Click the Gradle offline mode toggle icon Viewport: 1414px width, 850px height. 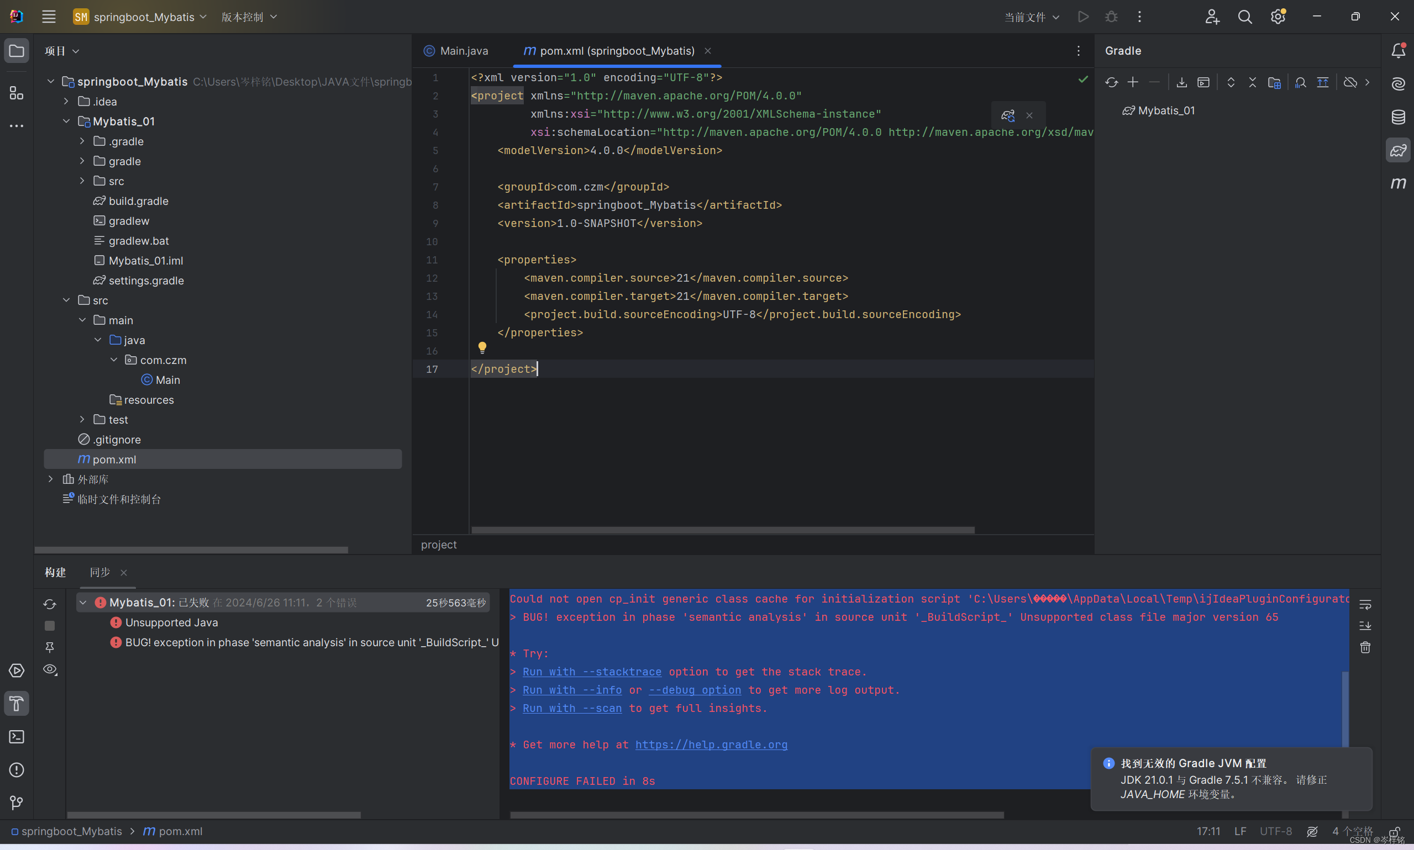pyautogui.click(x=1350, y=82)
